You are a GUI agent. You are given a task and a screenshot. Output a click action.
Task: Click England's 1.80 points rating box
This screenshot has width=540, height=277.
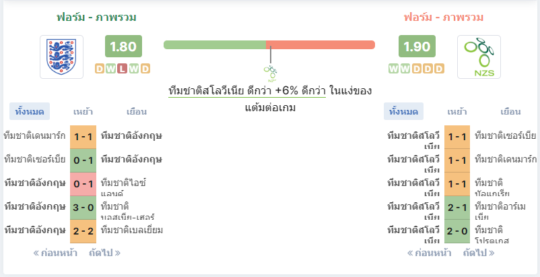click(123, 46)
